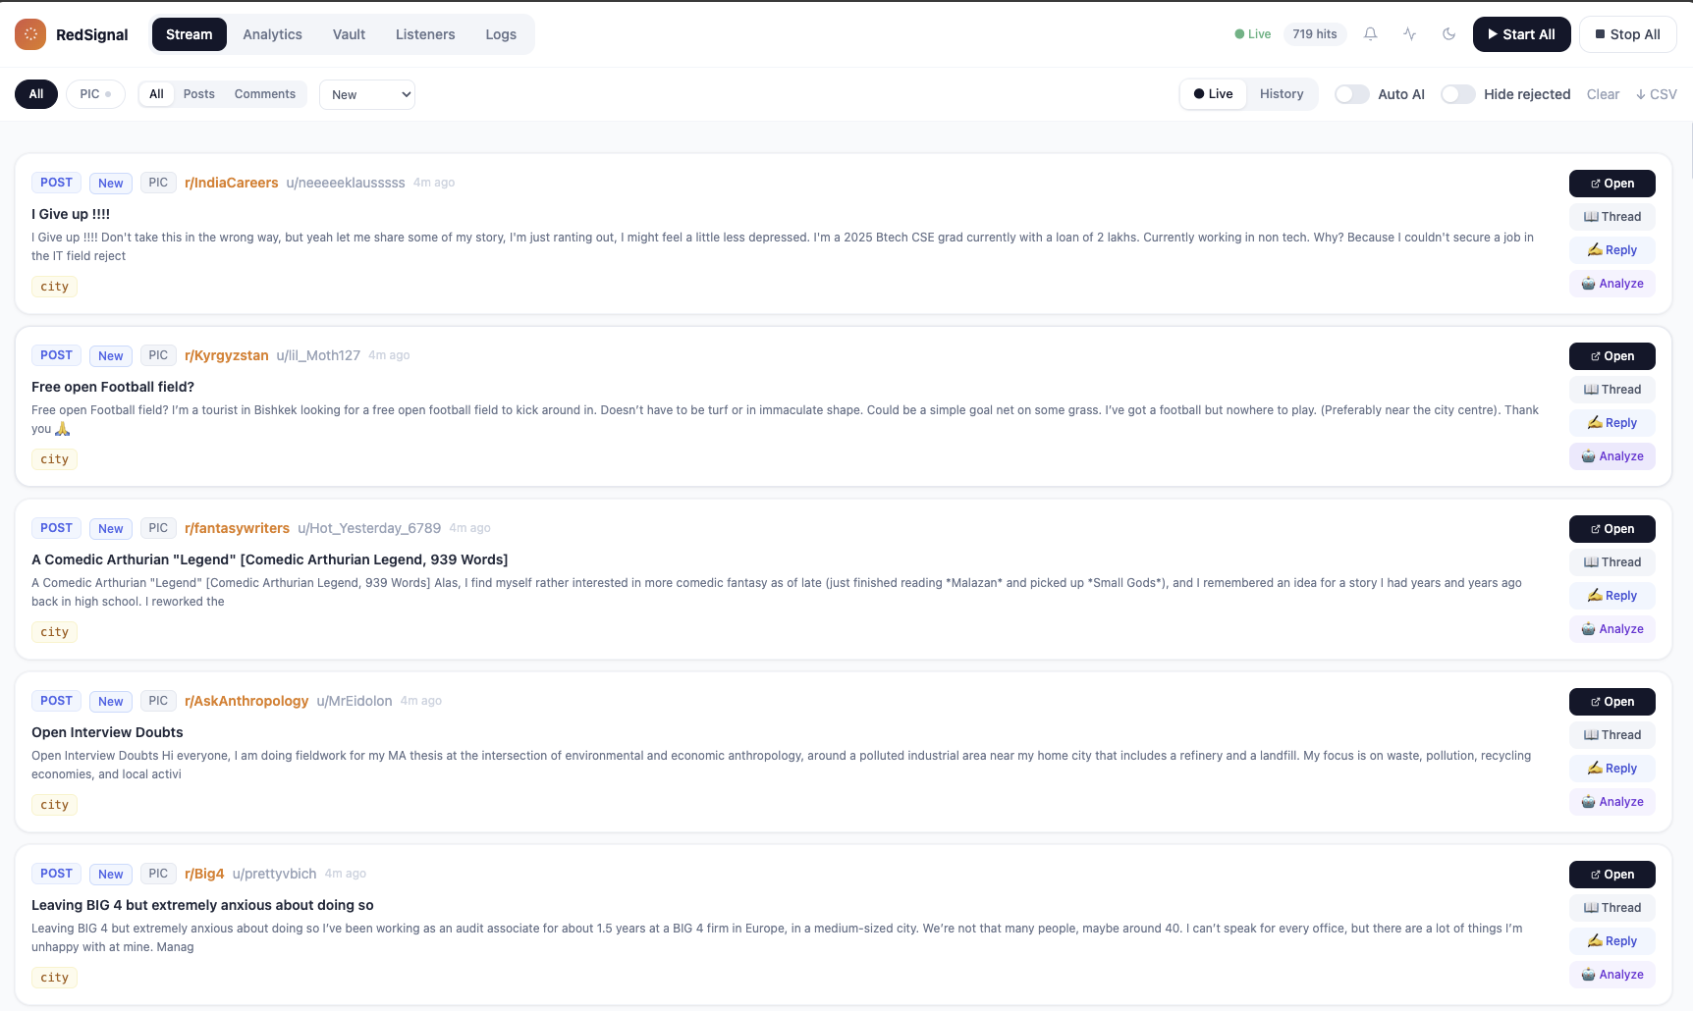Click POST badge on r/AskAnthropology post
Screen dimensions: 1693x1011
tap(56, 701)
